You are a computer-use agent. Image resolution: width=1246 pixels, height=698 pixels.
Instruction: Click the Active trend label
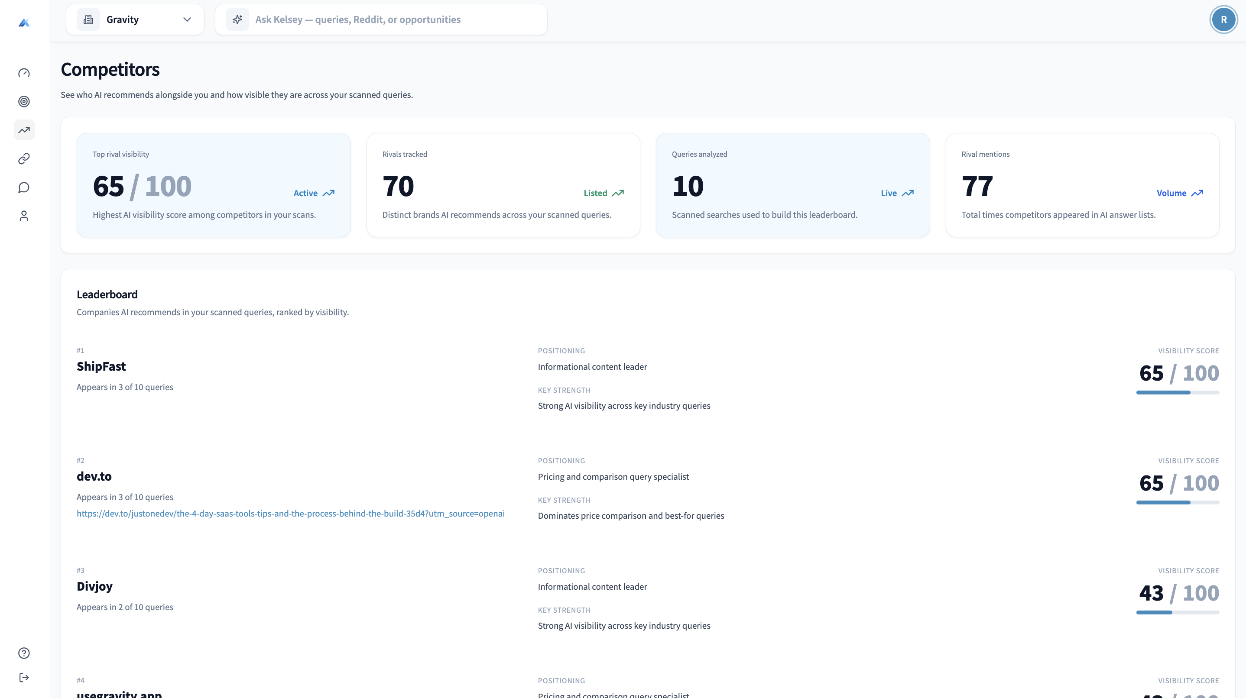click(305, 193)
